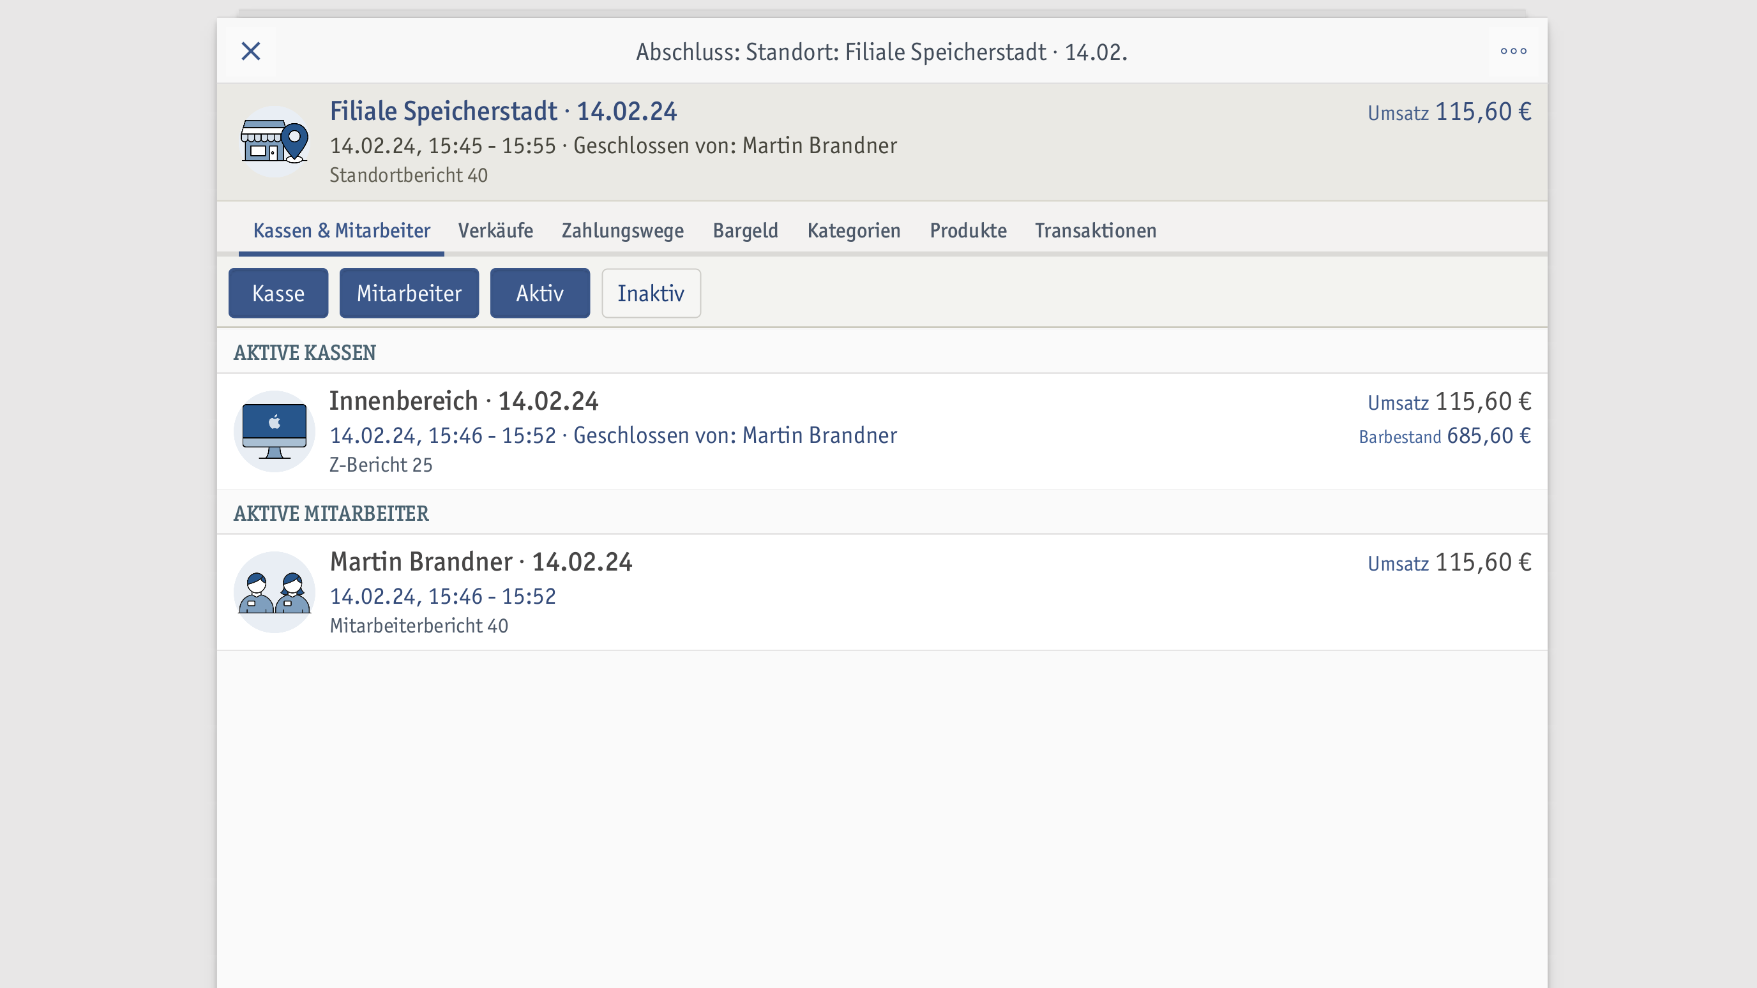
Task: Click the Mitarbeiterbericht 40 label
Action: click(x=419, y=626)
